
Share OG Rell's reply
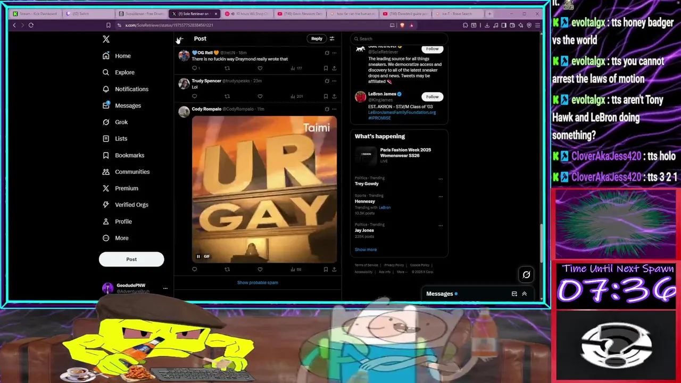334,68
